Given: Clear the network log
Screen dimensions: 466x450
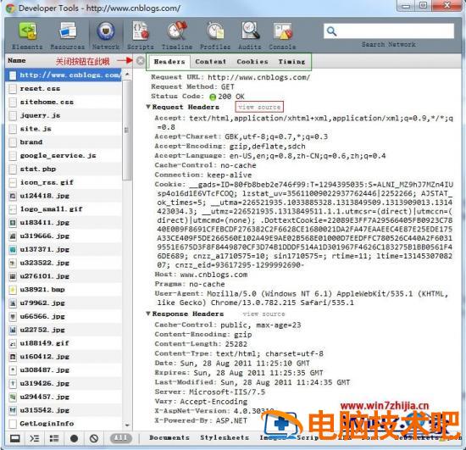Looking at the screenshot, I should 94,438.
